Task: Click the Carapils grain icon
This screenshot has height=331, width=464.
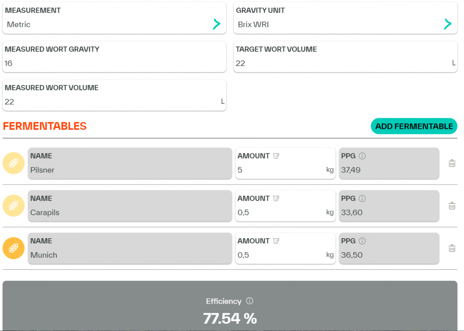Action: click(13, 206)
